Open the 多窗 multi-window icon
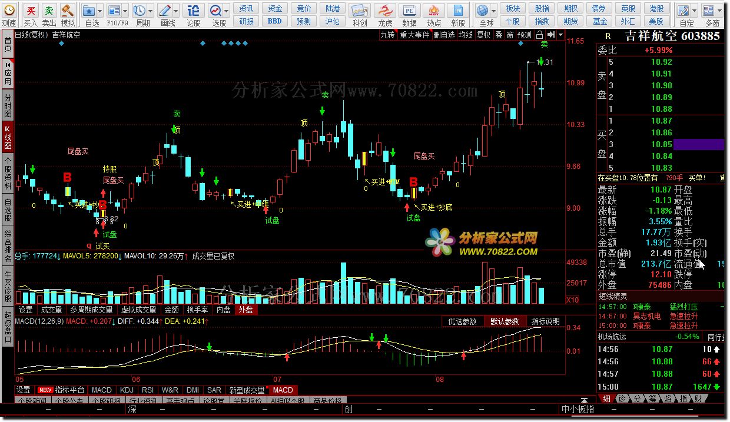The width and height of the screenshot is (730, 422). pos(708,11)
